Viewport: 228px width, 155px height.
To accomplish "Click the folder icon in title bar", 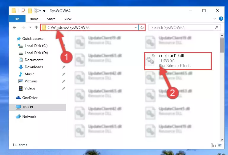I will (x=14, y=11).
